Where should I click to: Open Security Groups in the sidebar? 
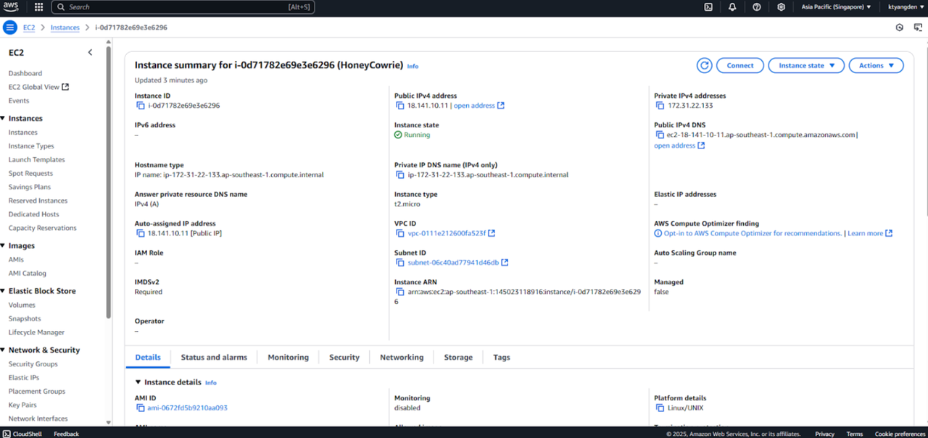(x=33, y=364)
